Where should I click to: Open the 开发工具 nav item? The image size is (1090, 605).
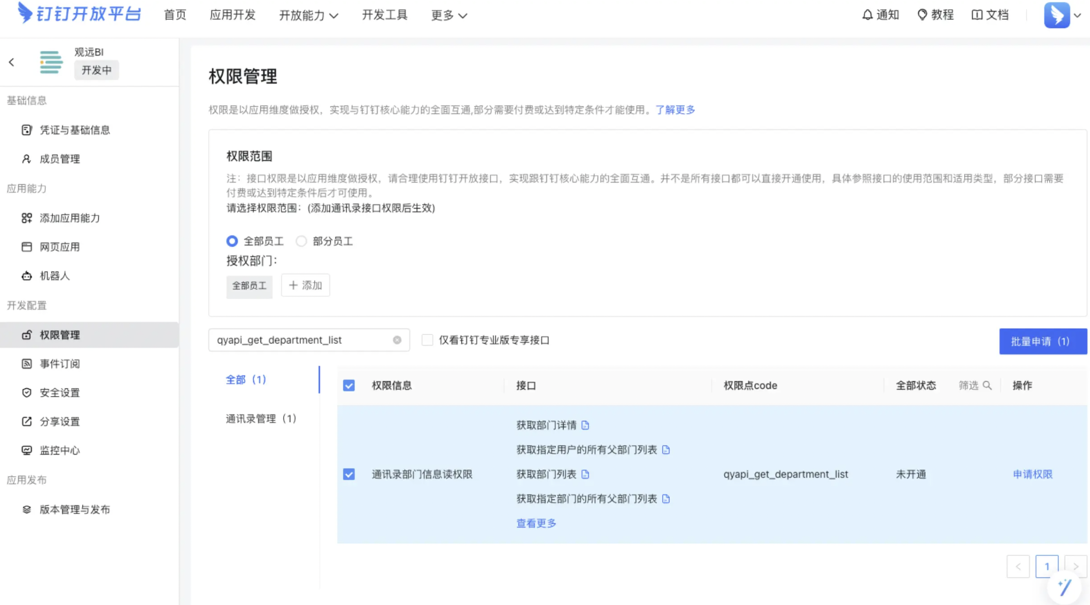tap(384, 15)
